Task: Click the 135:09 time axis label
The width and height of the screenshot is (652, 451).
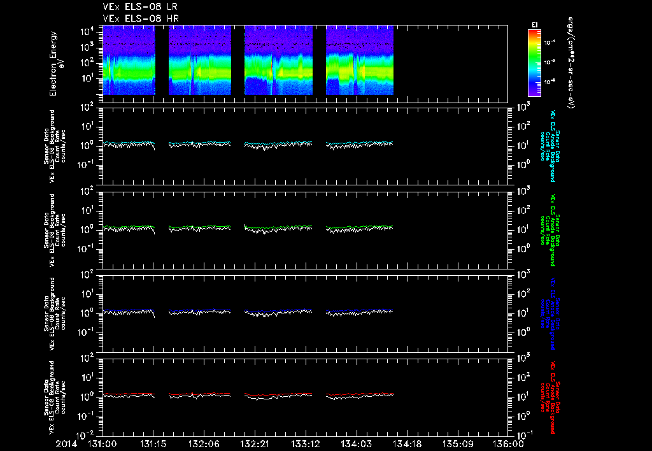Action: pyautogui.click(x=457, y=444)
